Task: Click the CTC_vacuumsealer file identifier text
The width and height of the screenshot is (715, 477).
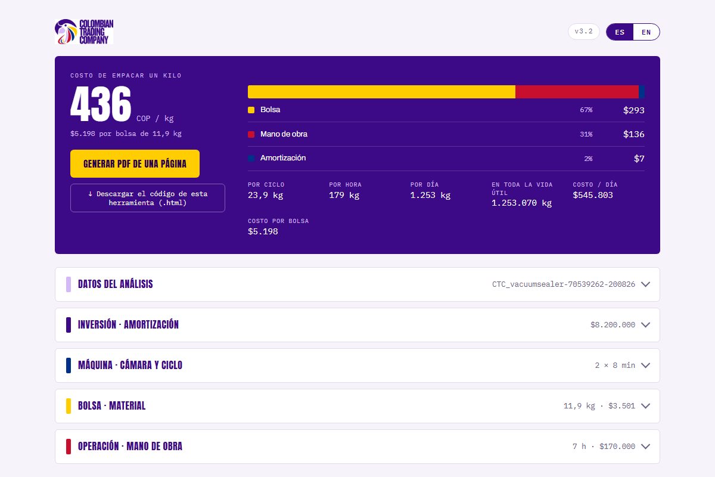Action: click(x=564, y=284)
